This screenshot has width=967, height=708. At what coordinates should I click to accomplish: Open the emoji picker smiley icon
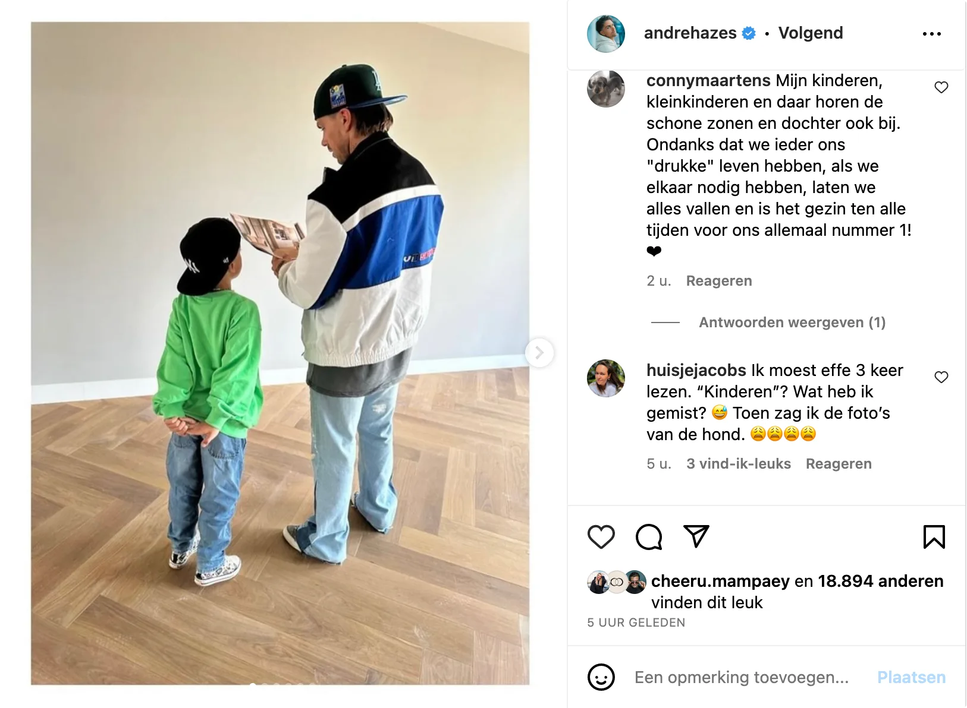click(601, 677)
